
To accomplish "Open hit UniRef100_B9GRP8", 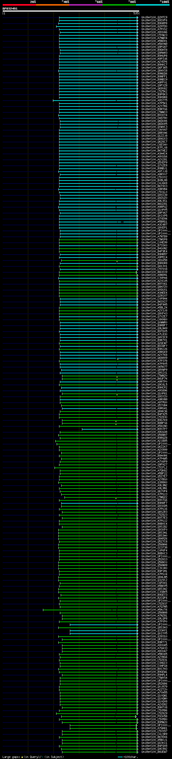I will pos(154,23).
